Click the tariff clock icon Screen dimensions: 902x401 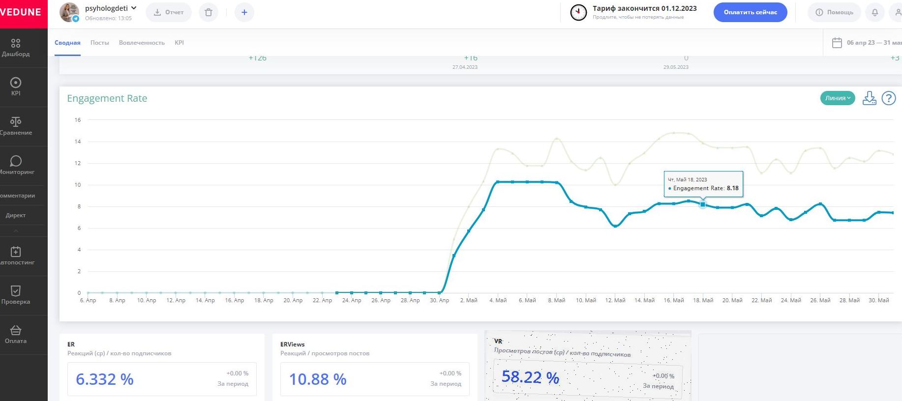click(578, 12)
